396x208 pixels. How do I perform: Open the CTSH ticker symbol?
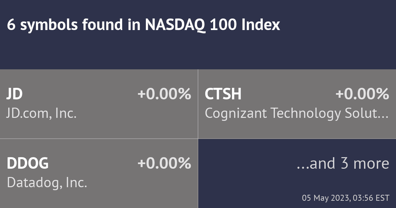pyautogui.click(x=223, y=94)
